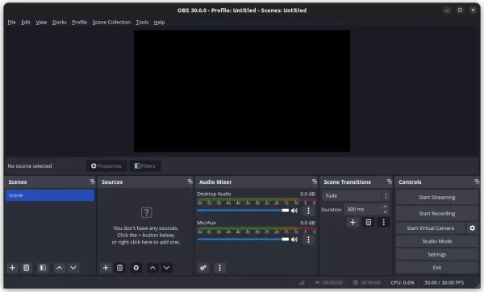Open the Fade transition dropdown

coord(355,196)
